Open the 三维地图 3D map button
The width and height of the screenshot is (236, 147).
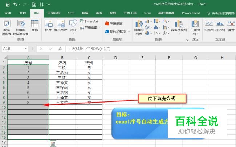195,27
